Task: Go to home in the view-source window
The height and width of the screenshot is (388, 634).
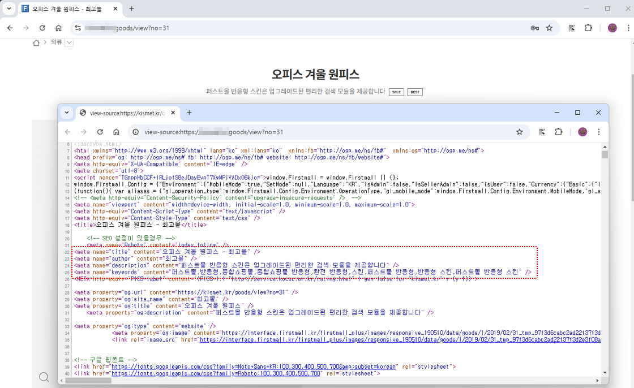Action: [116, 132]
